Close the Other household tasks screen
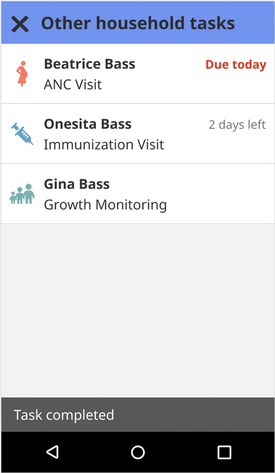 click(20, 24)
